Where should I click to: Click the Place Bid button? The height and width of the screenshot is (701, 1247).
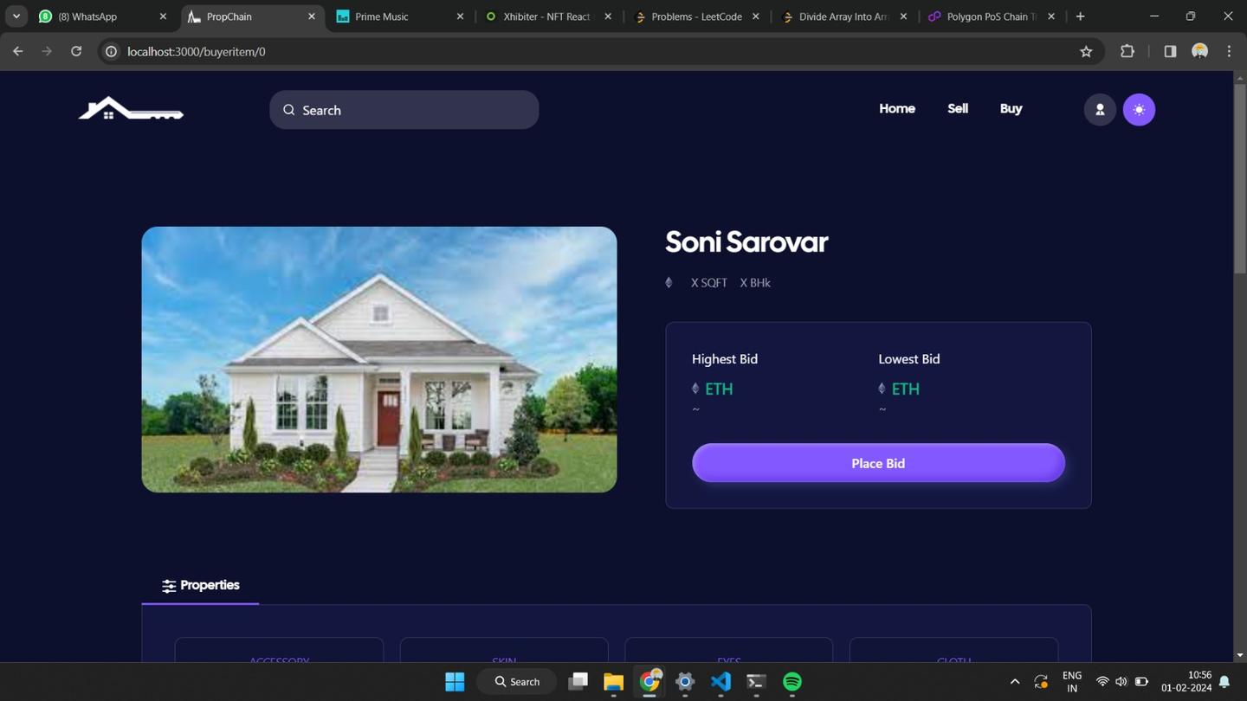pos(878,463)
